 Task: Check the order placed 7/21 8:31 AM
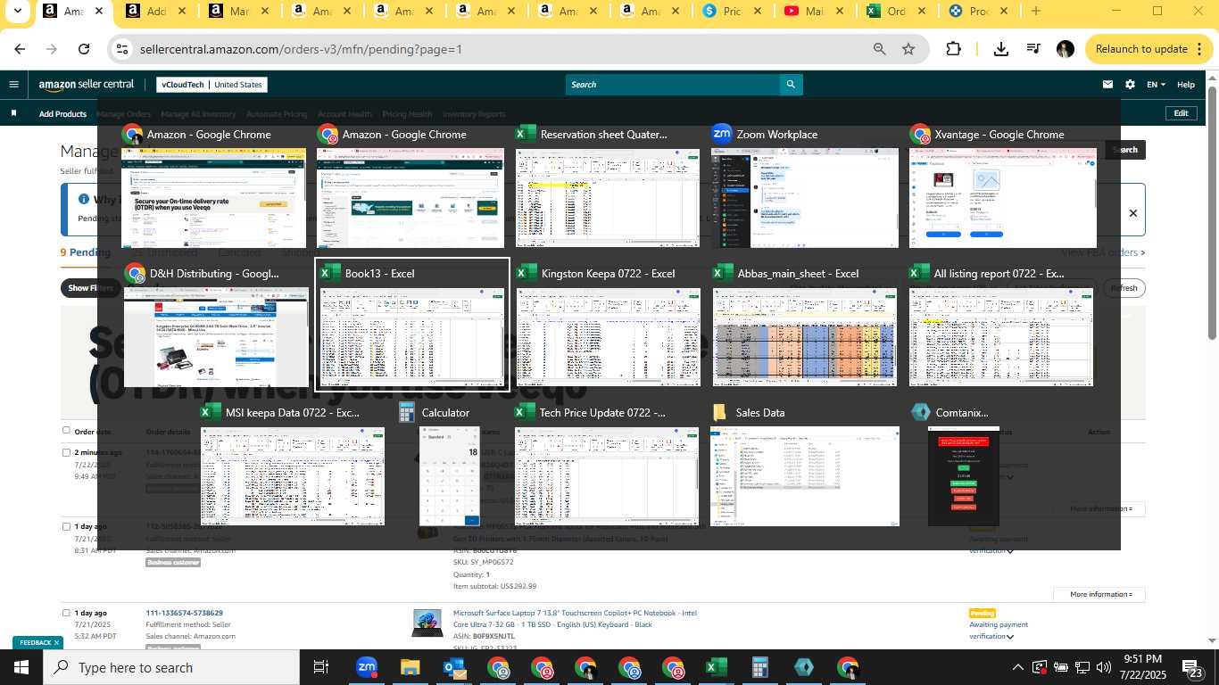tap(66, 526)
